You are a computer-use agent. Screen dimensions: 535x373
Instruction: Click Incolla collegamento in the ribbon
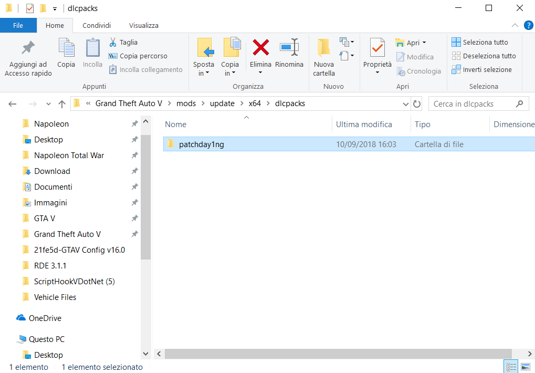145,70
